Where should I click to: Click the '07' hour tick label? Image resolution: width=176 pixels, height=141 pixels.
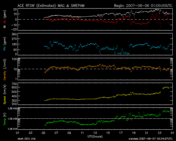[56, 133]
